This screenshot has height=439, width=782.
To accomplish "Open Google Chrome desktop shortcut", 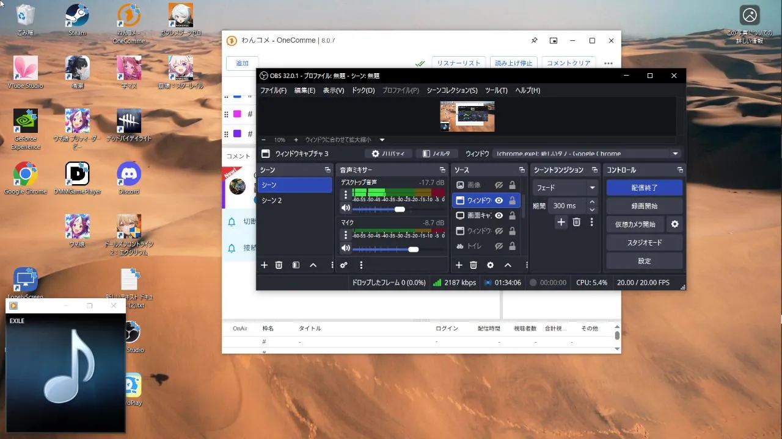I will tap(25, 179).
